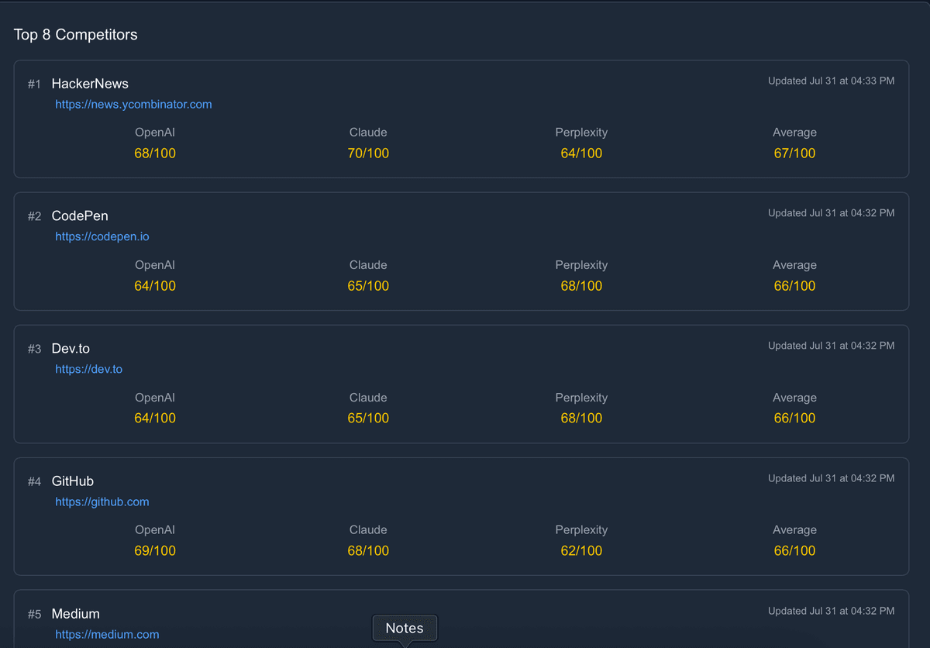Click GitHub OpenAI score 69/100
Viewport: 930px width, 648px height.
pyautogui.click(x=155, y=550)
